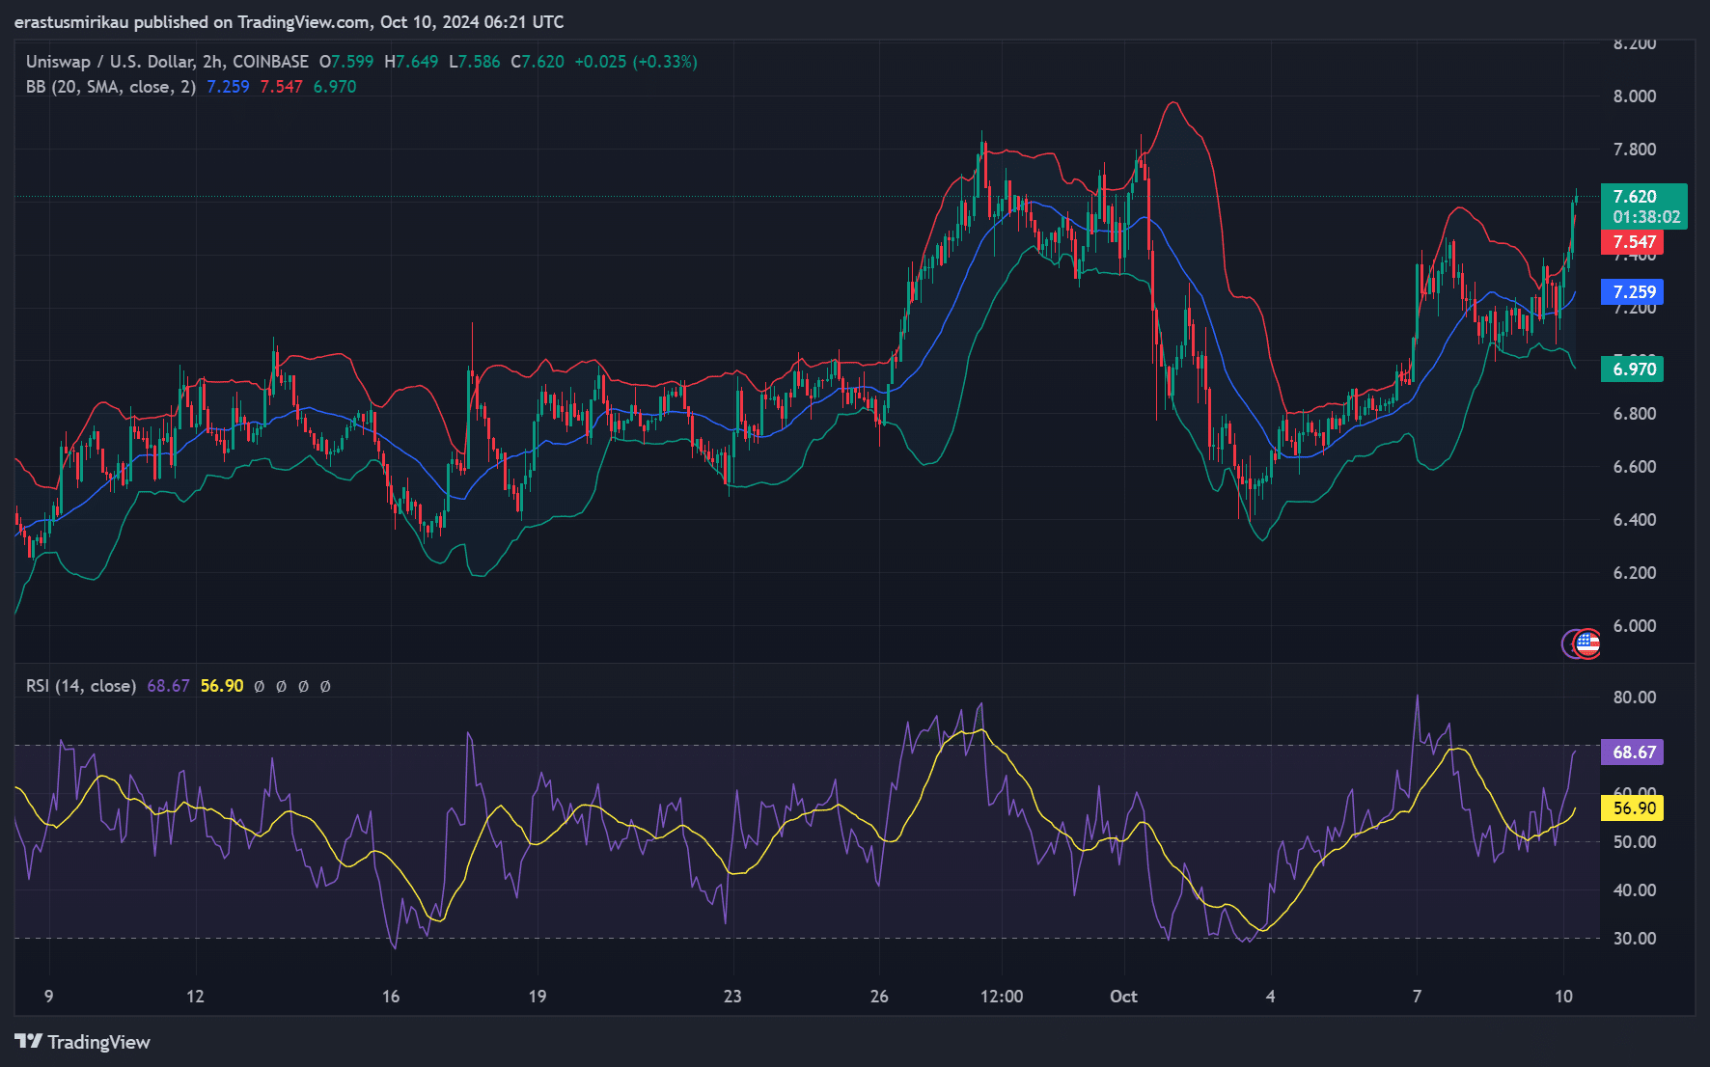This screenshot has height=1067, width=1710.
Task: Click the red upper band label 7.547
Action: coord(1633,242)
